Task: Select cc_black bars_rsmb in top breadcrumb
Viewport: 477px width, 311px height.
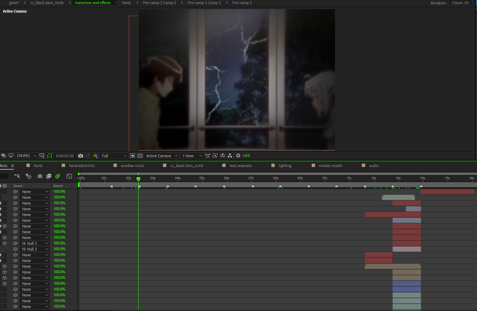Action: pyautogui.click(x=47, y=3)
